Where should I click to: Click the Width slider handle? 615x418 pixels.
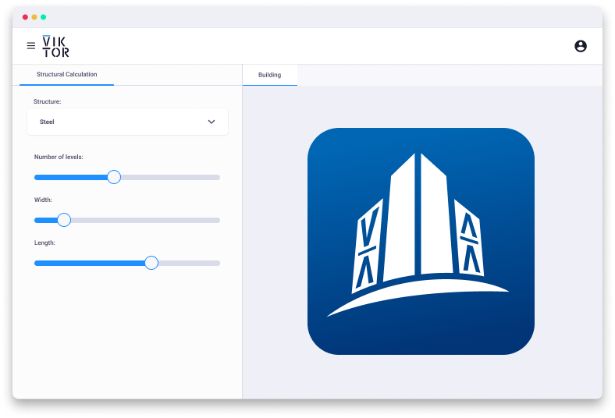(64, 220)
